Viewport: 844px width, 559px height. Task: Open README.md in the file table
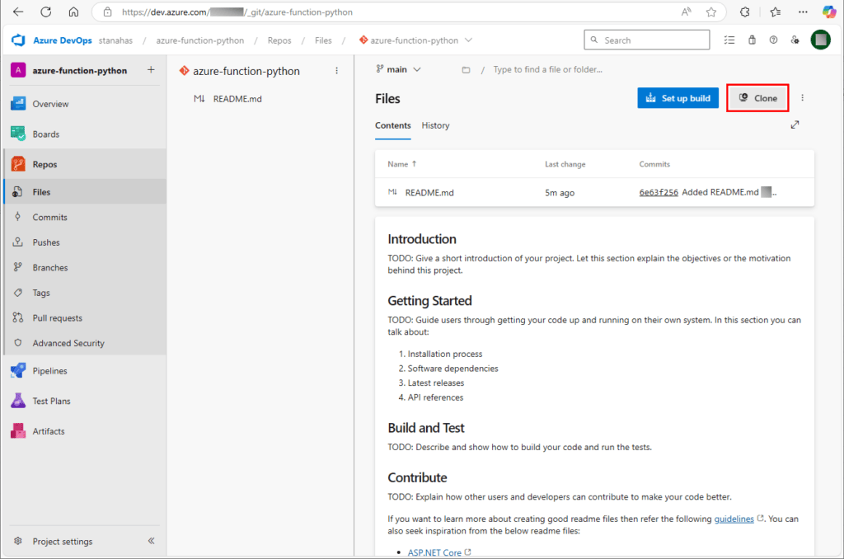[429, 193]
